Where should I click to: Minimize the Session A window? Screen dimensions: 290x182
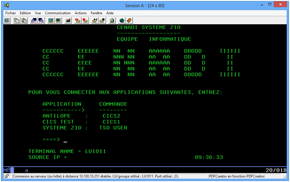[x=262, y=5]
